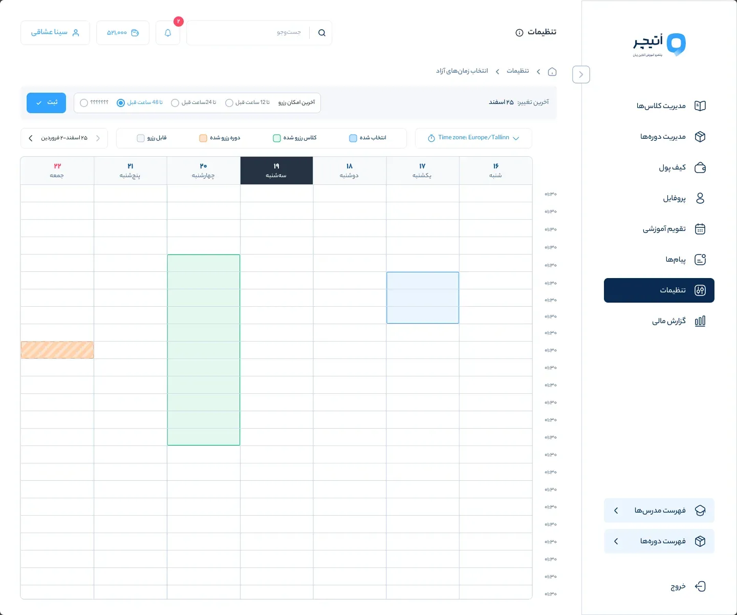Click the logout door icon
This screenshot has height=615, width=737.
click(x=700, y=586)
